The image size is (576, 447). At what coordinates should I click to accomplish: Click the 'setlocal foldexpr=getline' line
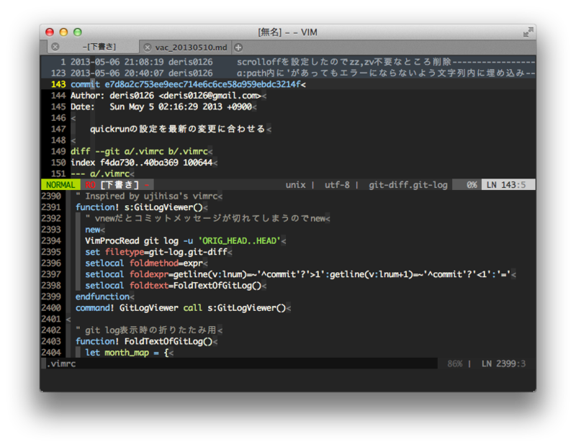coord(298,274)
